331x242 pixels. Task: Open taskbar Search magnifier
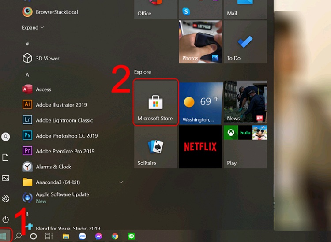coord(18,236)
